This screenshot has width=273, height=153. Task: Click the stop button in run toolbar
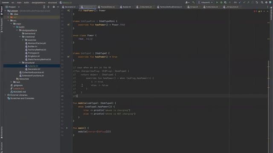230,3
